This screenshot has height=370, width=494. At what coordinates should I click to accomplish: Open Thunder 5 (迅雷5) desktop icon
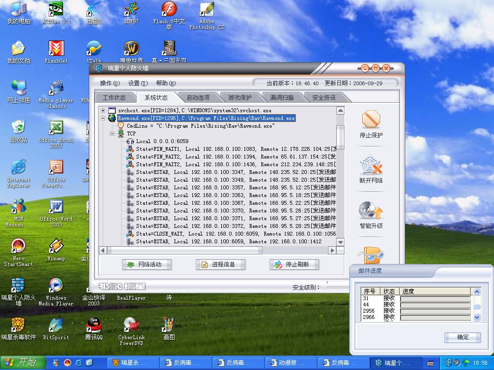94,13
